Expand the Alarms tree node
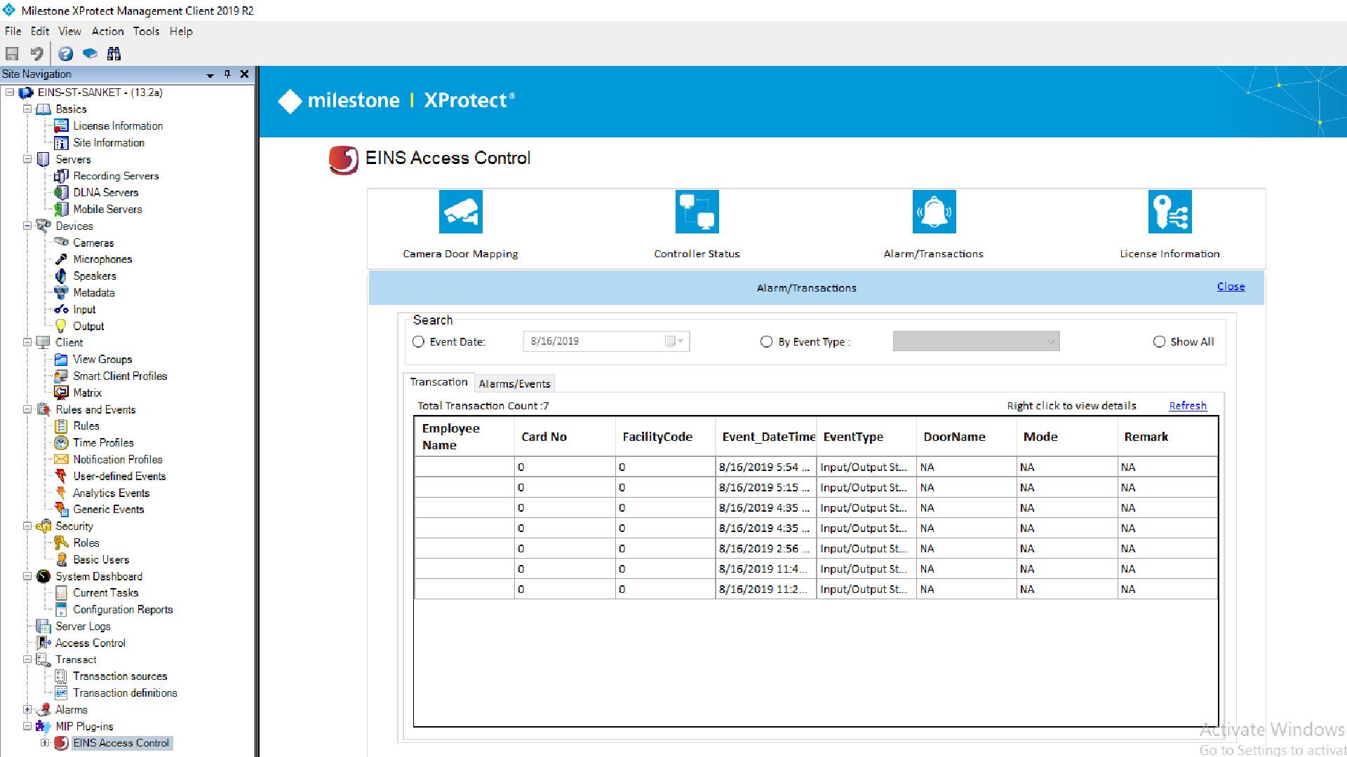Image resolution: width=1347 pixels, height=757 pixels. pos(27,709)
